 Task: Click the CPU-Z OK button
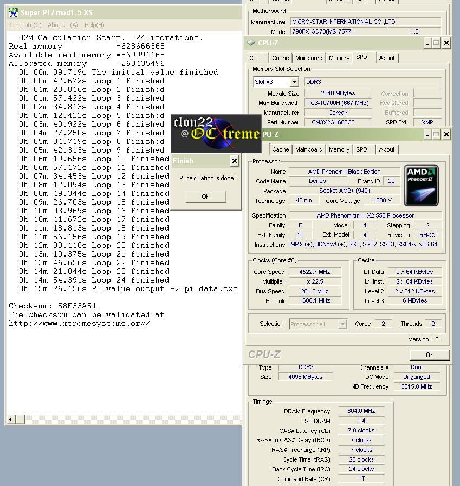(430, 355)
